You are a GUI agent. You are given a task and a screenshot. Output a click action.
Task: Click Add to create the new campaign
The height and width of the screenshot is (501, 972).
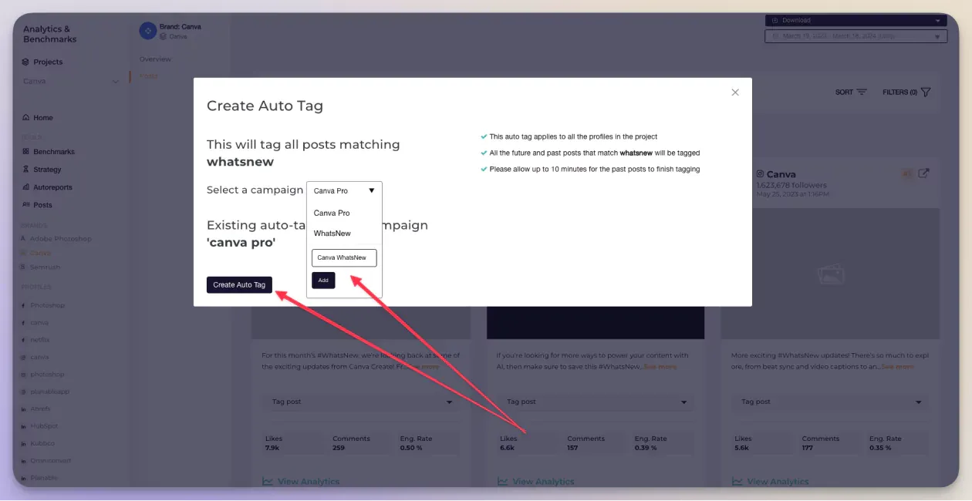[323, 280]
